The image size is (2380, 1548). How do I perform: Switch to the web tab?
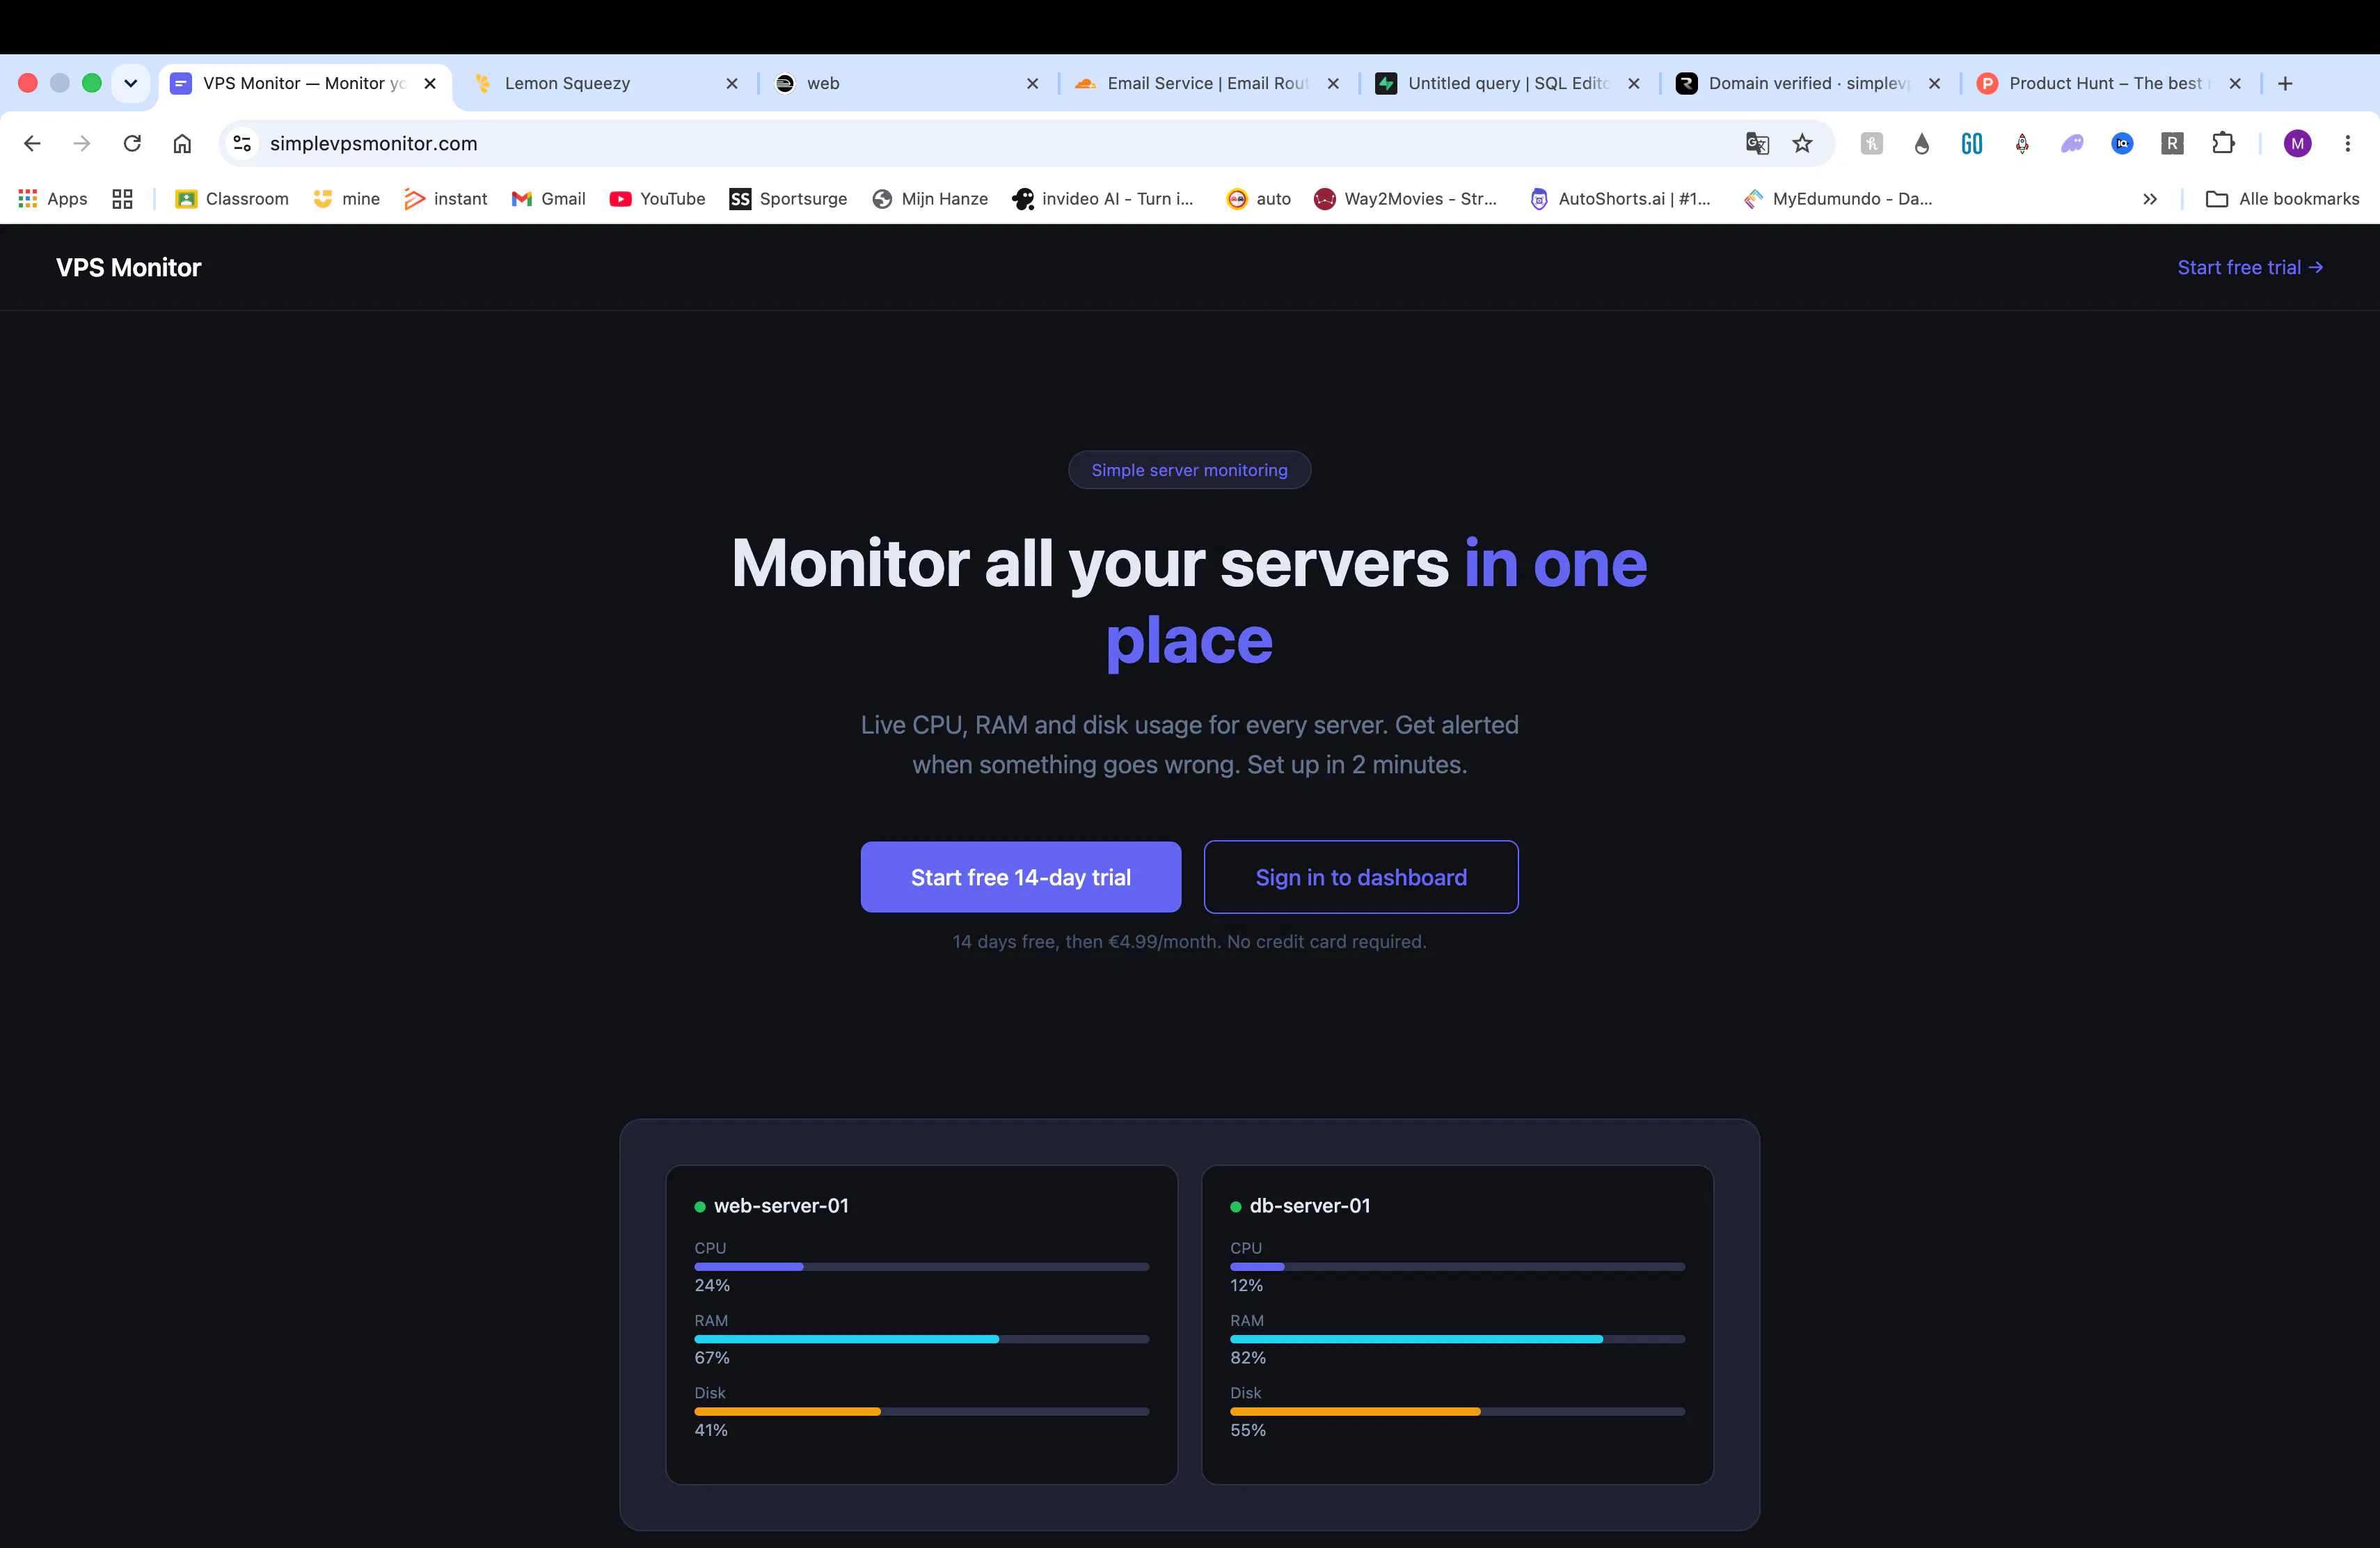pos(908,83)
